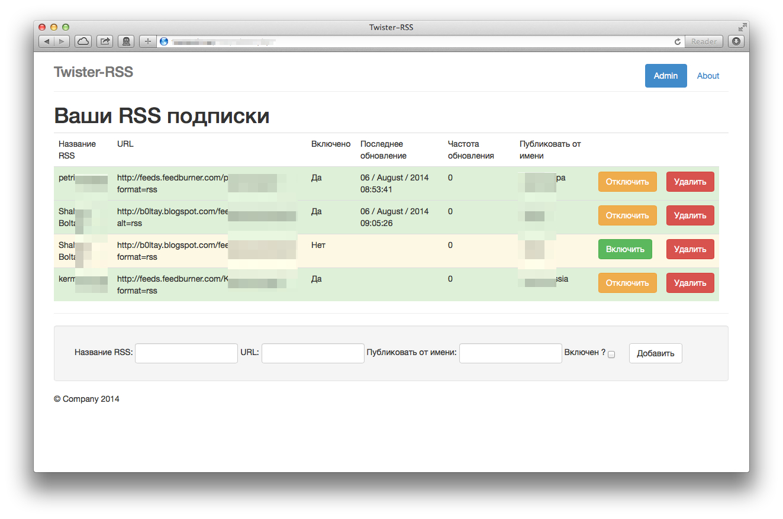
Task: Enter full screen with corner arrows icon
Action: pyautogui.click(x=742, y=27)
